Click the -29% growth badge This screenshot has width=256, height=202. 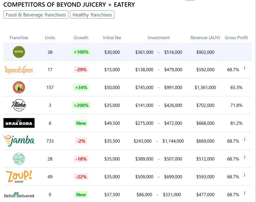(x=81, y=69)
